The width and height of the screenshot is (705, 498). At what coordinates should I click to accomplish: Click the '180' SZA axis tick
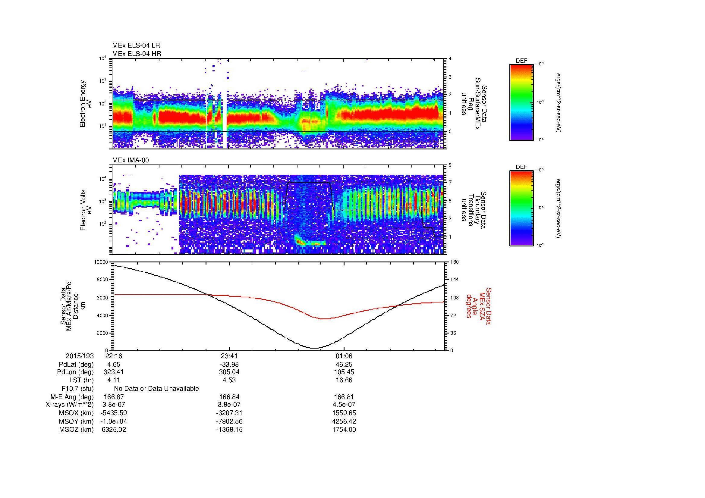pyautogui.click(x=454, y=262)
